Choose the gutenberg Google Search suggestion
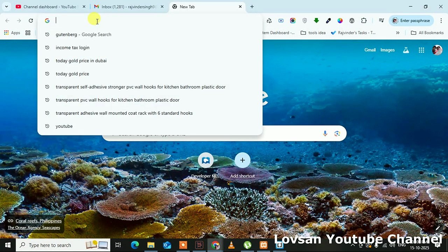Viewport: 448px width, 252px height. tap(150, 34)
